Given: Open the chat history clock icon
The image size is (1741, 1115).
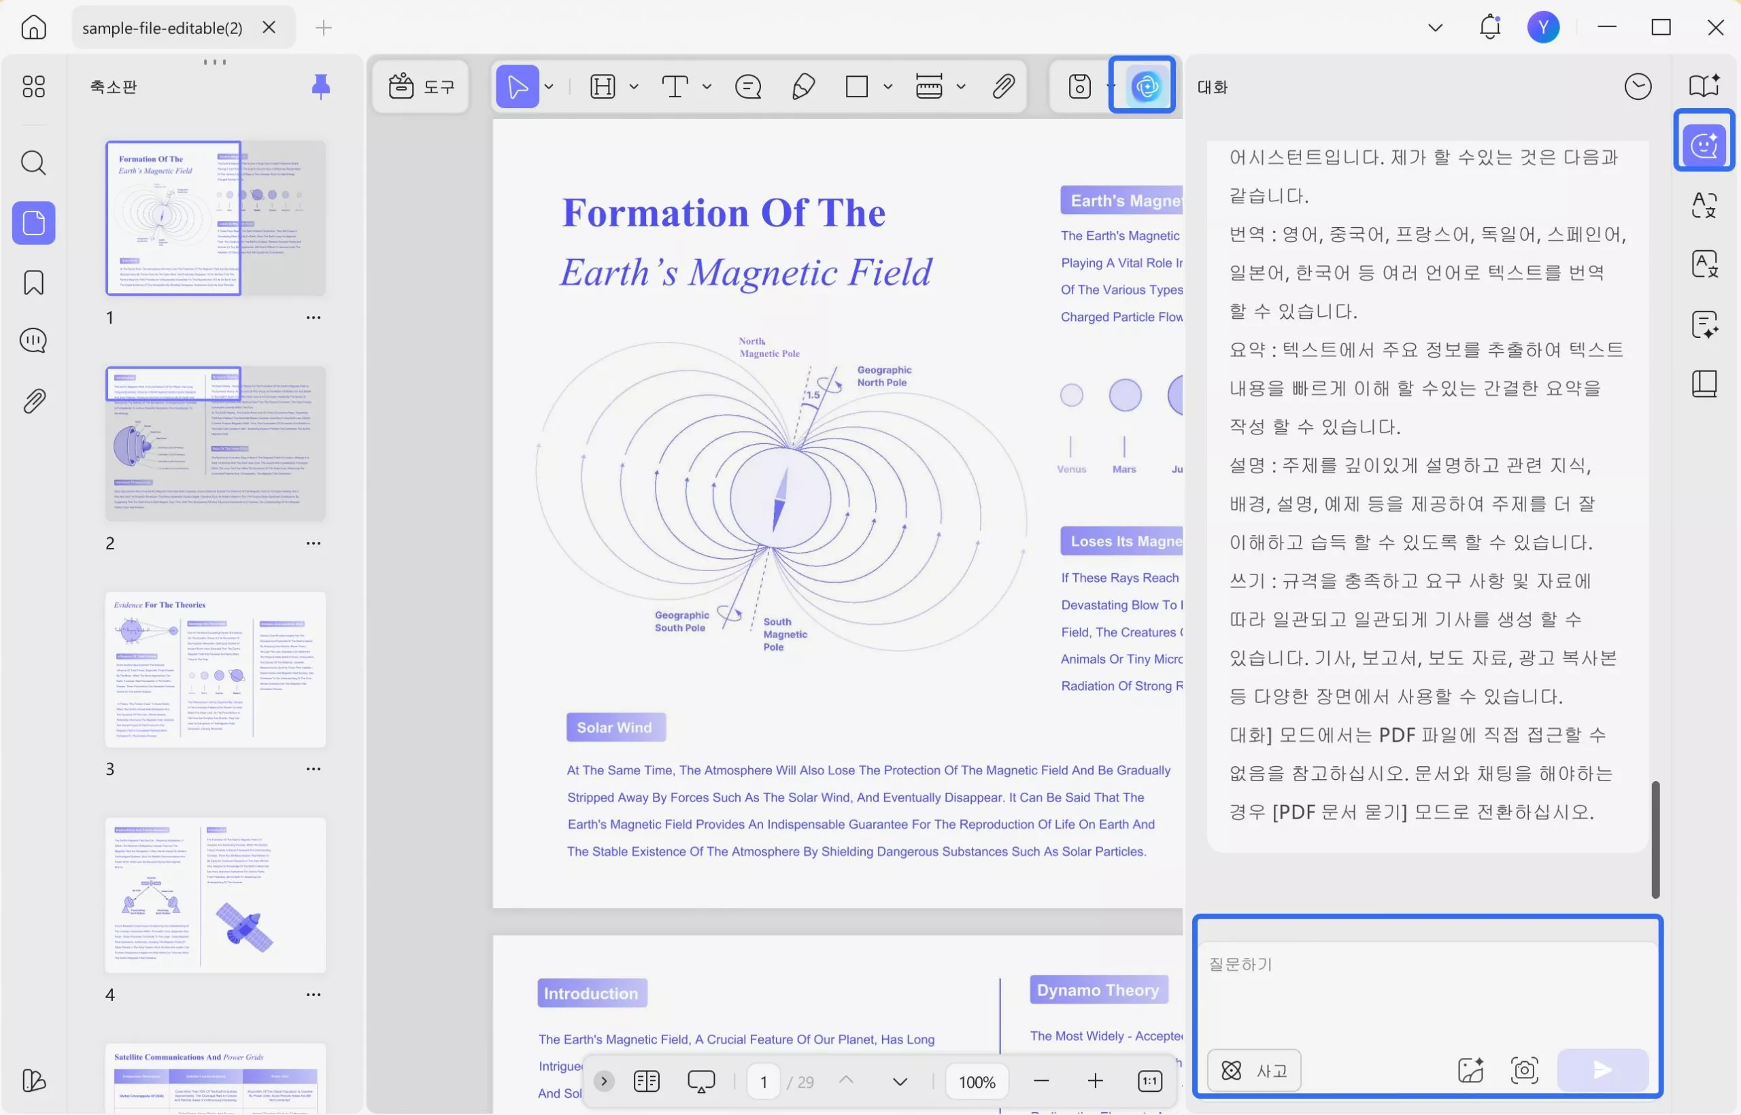Looking at the screenshot, I should tap(1638, 87).
